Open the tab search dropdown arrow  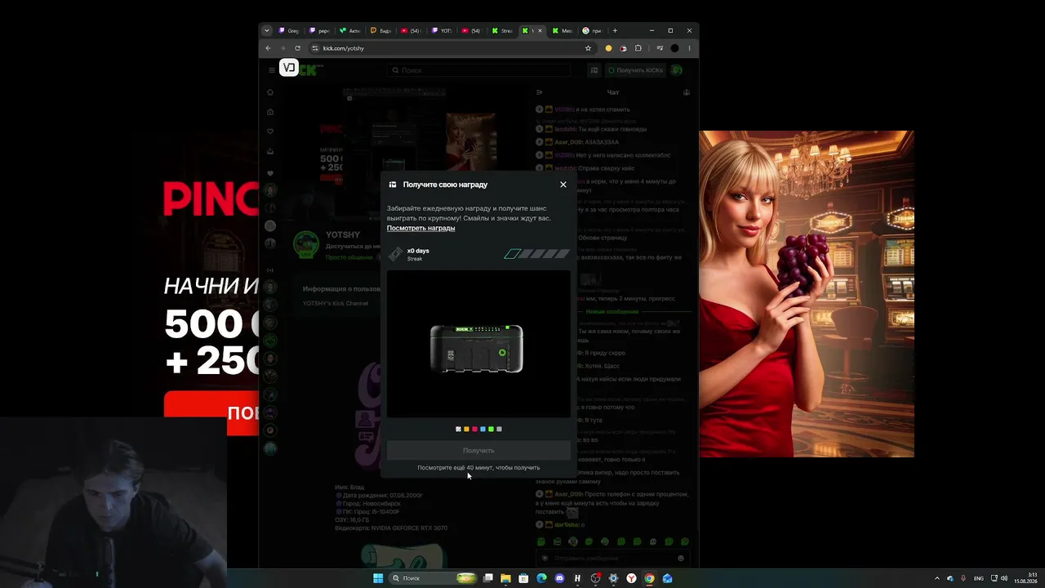pyautogui.click(x=266, y=31)
